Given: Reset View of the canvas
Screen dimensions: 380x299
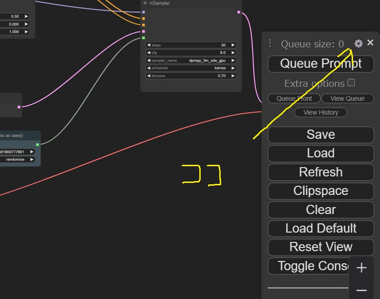Looking at the screenshot, I should (321, 247).
